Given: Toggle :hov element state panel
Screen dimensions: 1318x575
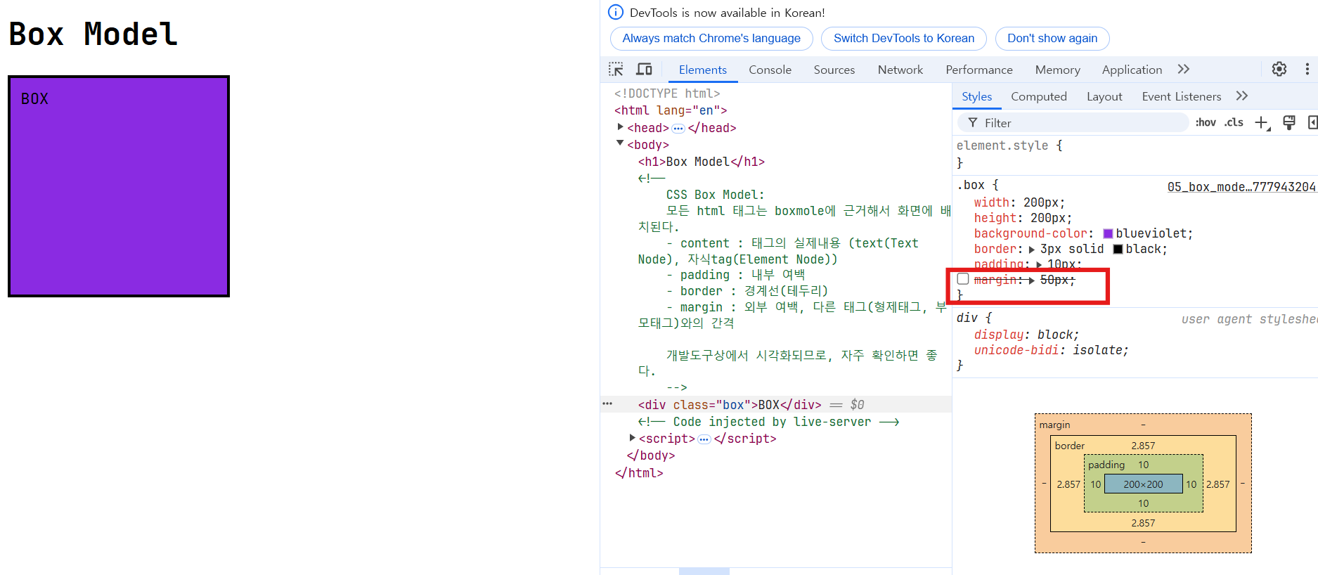Looking at the screenshot, I should (1206, 122).
